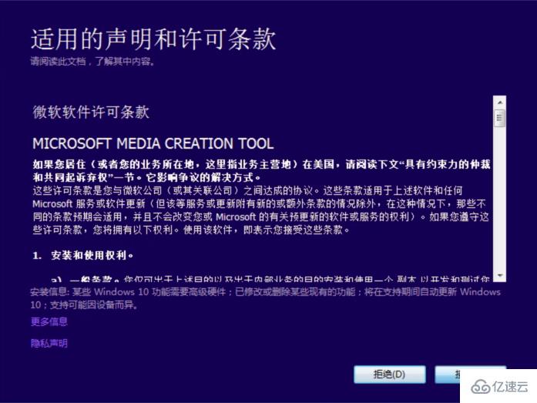Viewport: 537px width, 403px height.
Task: Click the 安装信息 note about Windows 10
Action: pyautogui.click(x=265, y=298)
